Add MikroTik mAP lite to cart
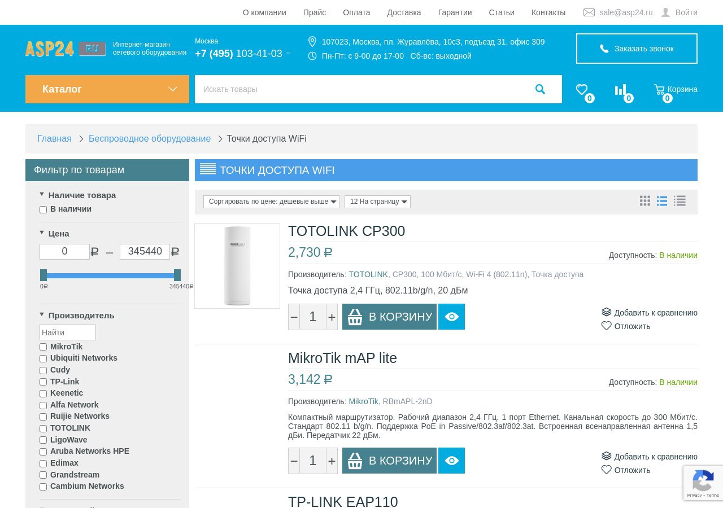This screenshot has width=723, height=508. (389, 461)
